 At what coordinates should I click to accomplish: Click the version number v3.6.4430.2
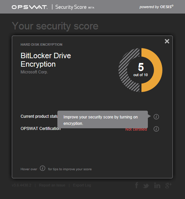pos(22,185)
